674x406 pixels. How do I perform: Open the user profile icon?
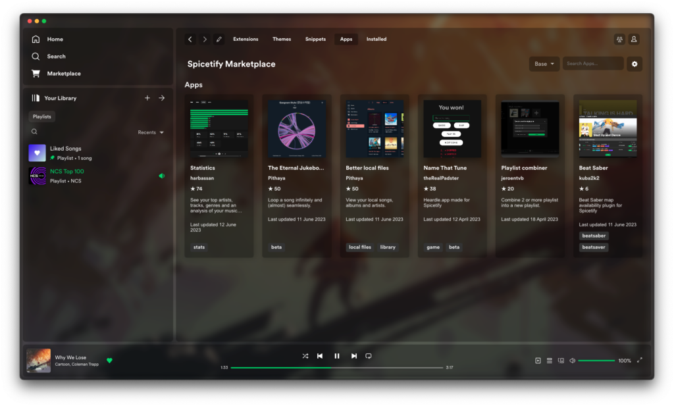coord(634,39)
